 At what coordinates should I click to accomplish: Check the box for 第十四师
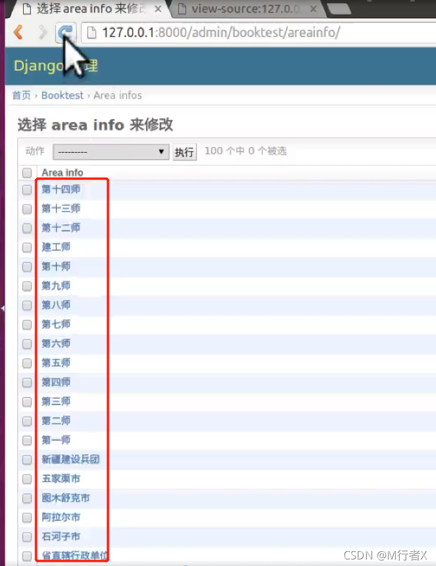click(27, 190)
